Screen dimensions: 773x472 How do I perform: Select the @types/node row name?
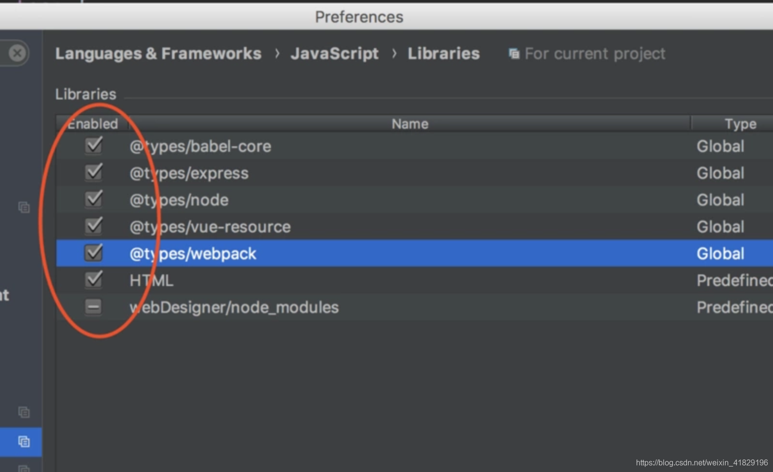(x=179, y=200)
